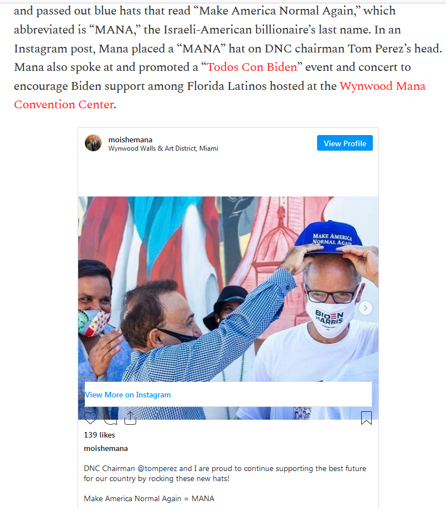Viewport: 446px width, 509px height.
Task: Open View More on Instagram link
Action: tap(128, 395)
